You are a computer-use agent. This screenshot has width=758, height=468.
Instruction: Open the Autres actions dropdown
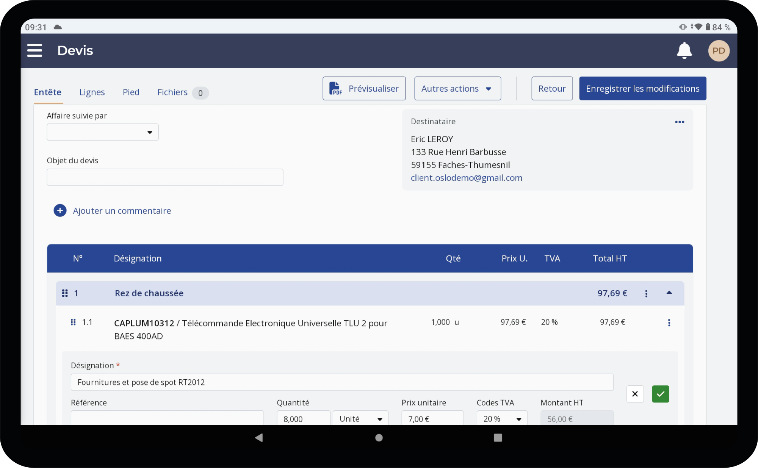click(x=457, y=89)
